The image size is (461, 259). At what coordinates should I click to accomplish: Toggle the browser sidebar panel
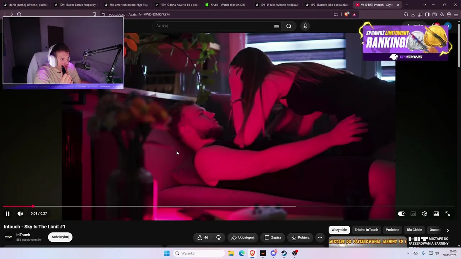point(427,14)
